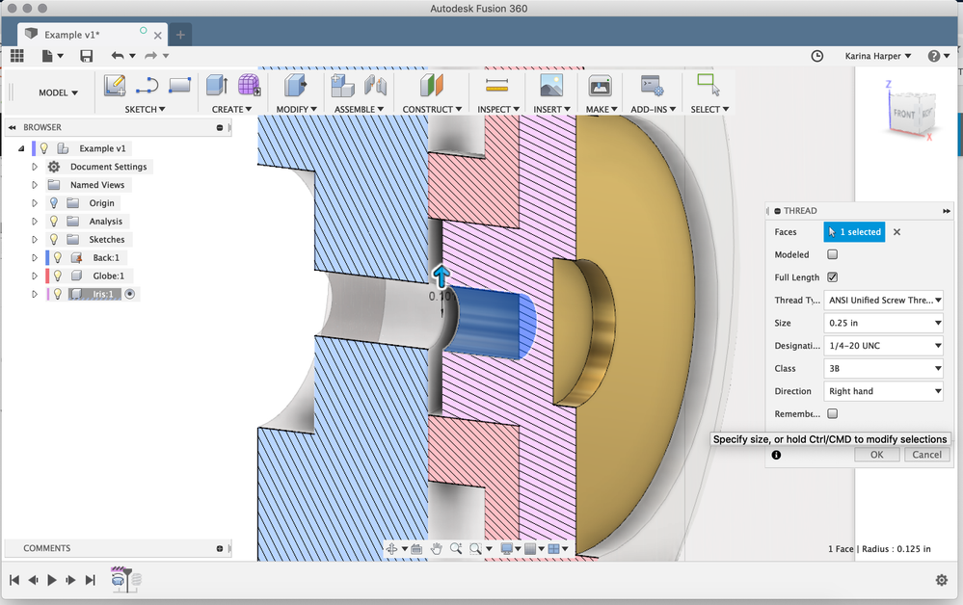
Task: Toggle the Modeled checkbox
Action: [832, 254]
